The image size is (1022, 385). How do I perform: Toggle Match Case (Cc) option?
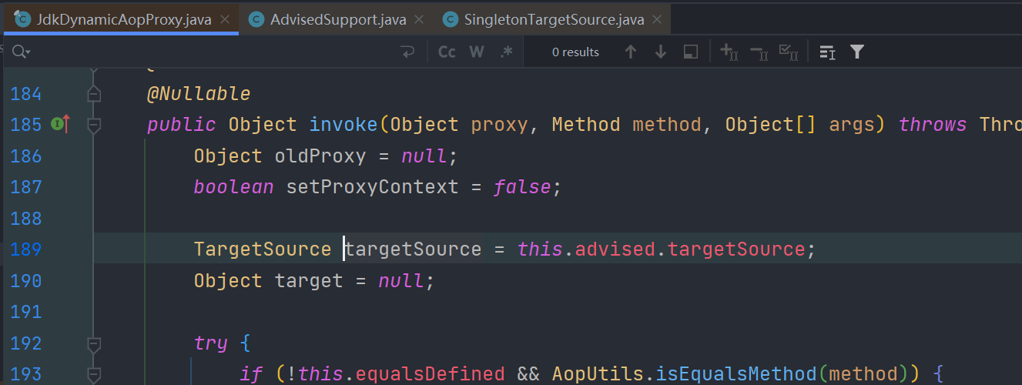(x=447, y=52)
